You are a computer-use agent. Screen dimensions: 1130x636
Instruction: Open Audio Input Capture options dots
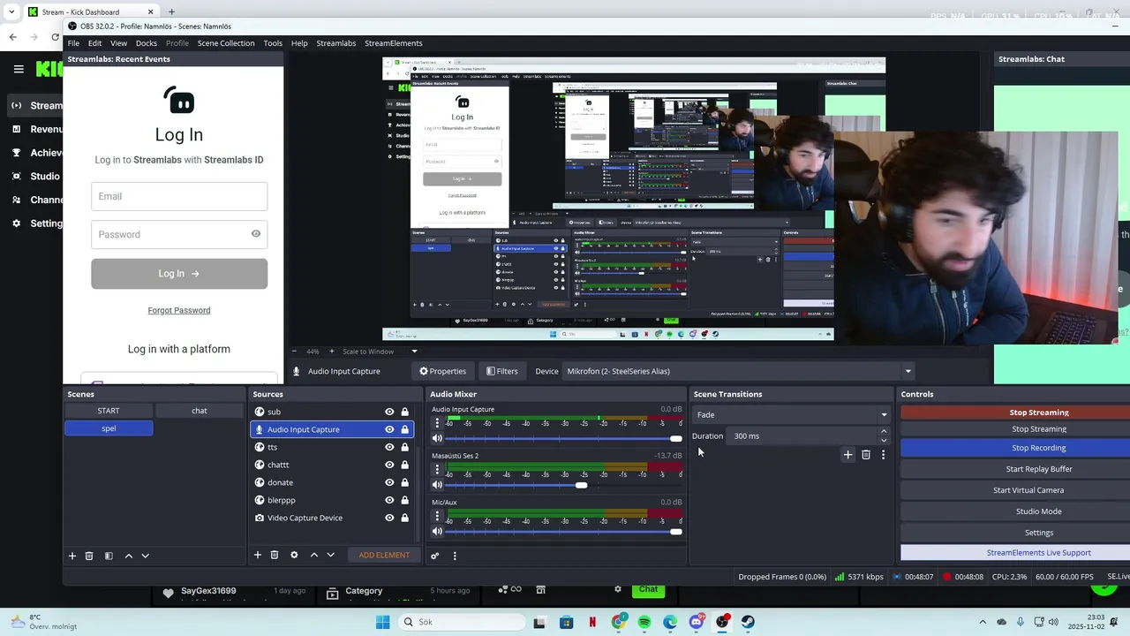tap(437, 423)
